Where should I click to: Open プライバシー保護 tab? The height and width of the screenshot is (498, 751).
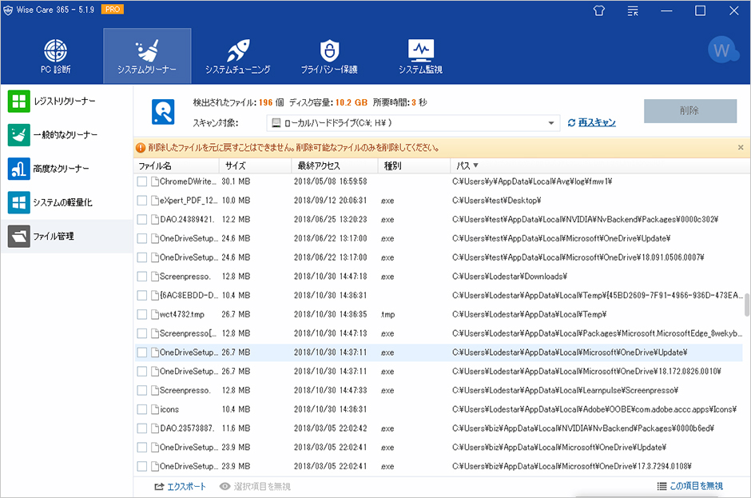[329, 57]
